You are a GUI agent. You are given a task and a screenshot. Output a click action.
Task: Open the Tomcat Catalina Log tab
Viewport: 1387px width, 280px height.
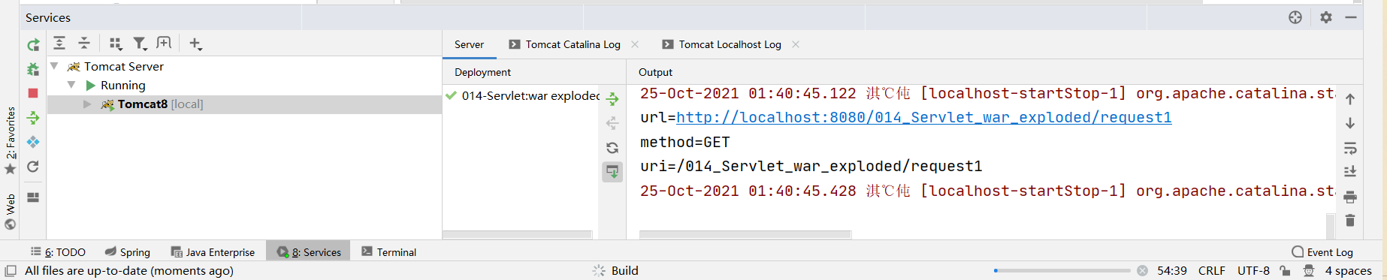[x=573, y=44]
